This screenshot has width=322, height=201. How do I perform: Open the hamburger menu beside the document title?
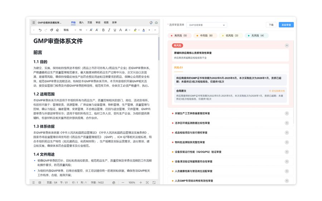tap(34, 22)
